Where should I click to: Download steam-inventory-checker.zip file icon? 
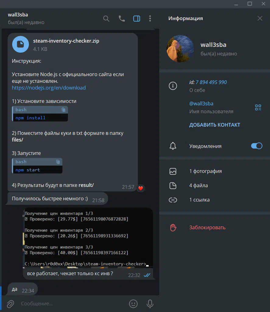click(20, 44)
